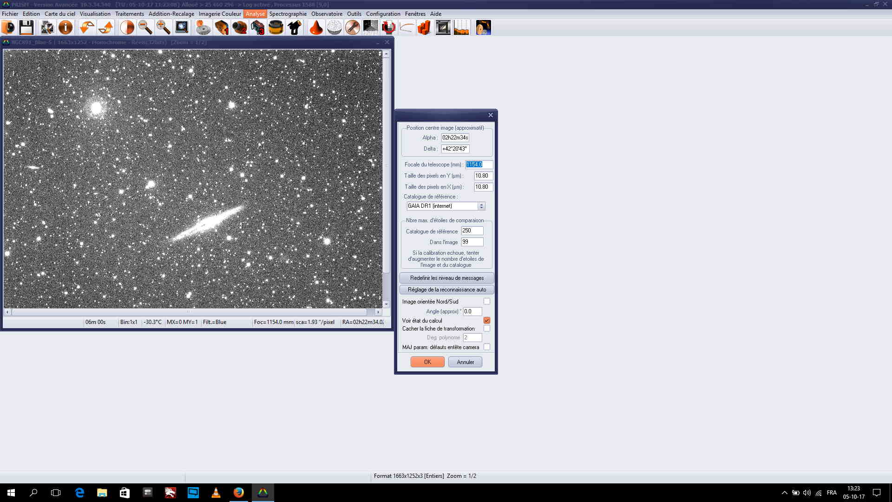Viewport: 892px width, 502px height.
Task: Enable Image orientée Nord/Sud checkbox
Action: point(487,301)
